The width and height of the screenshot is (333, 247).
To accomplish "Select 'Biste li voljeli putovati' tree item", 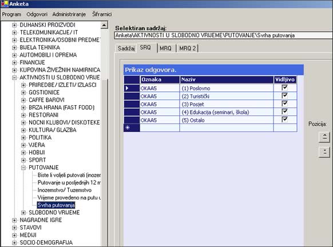I will (x=69, y=175).
